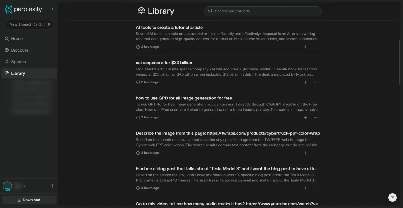403x208 pixels.
Task: Click the Home magnifier icon
Action: [7, 38]
